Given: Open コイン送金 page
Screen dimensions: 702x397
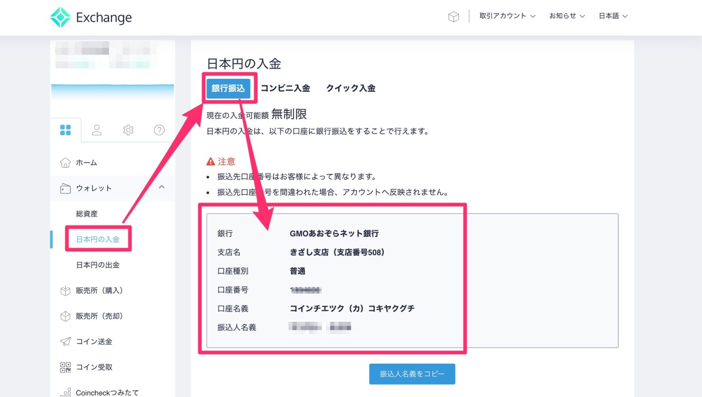Looking at the screenshot, I should [x=94, y=342].
